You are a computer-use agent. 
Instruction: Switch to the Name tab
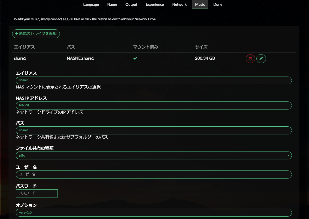click(x=112, y=4)
